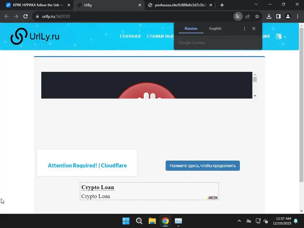Expand the tab search chevron

[256, 4]
